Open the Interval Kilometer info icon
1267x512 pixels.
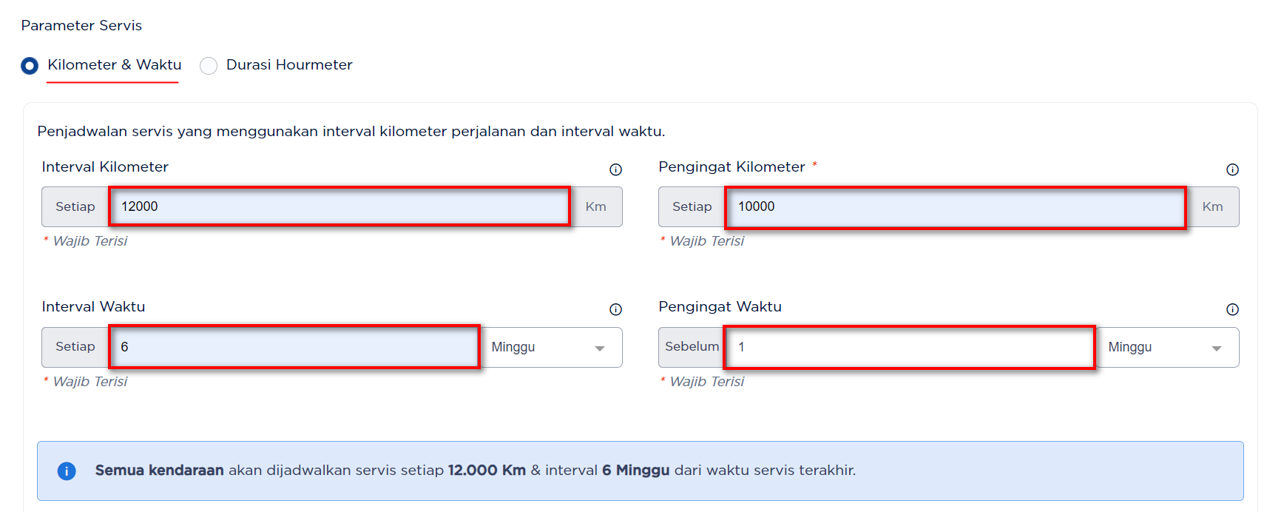(615, 169)
